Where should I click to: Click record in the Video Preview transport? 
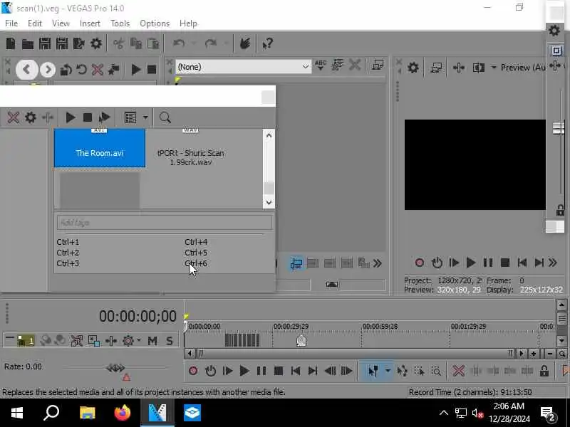point(420,262)
